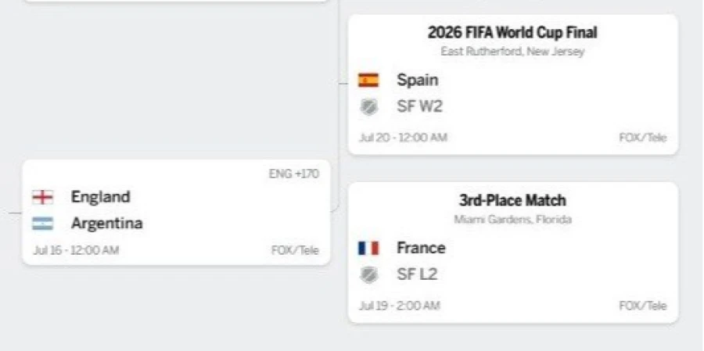Open the Spain team link

(417, 81)
